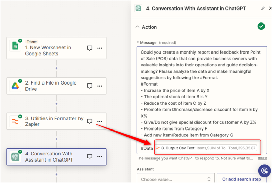The width and height of the screenshot is (272, 183).
Task: Collapse the Action section
Action: (x=137, y=27)
